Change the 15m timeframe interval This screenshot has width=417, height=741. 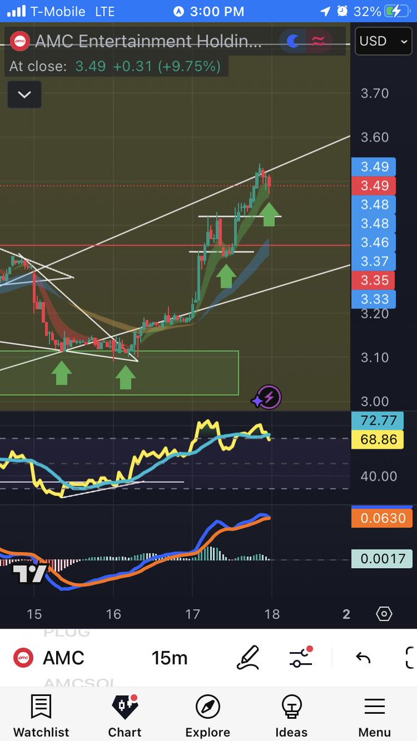tap(169, 658)
